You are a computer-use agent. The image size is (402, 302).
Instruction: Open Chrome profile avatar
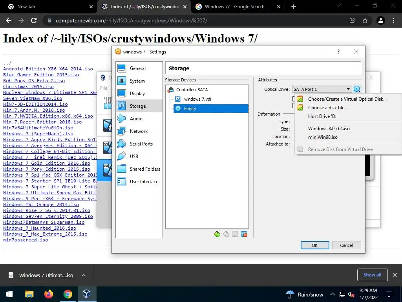[x=381, y=20]
